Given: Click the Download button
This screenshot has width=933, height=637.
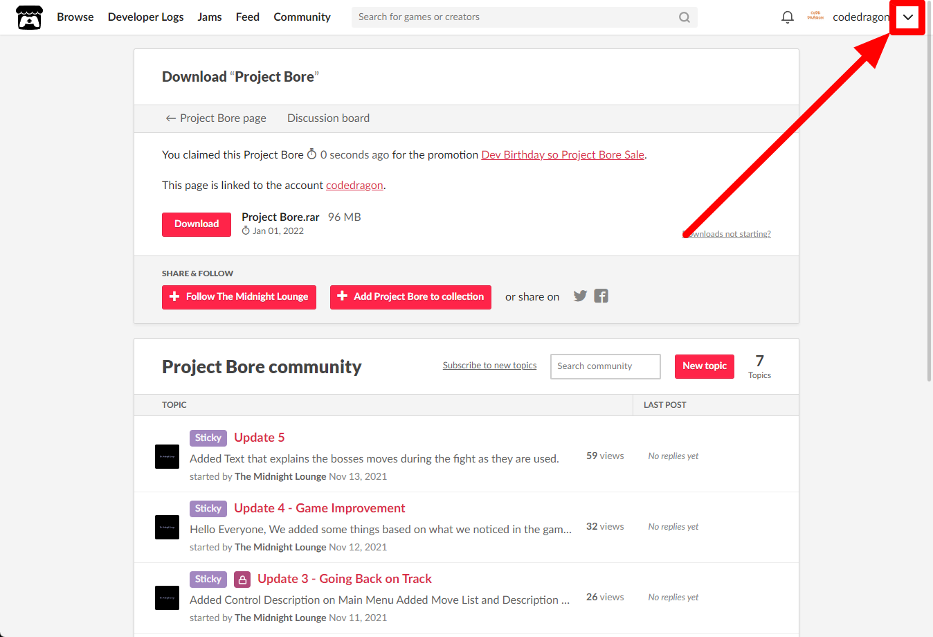Looking at the screenshot, I should pos(197,224).
